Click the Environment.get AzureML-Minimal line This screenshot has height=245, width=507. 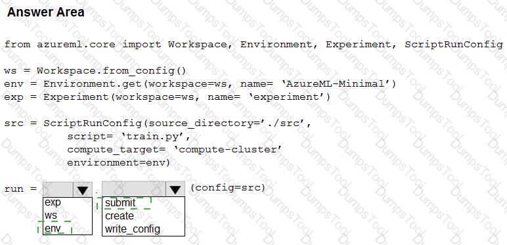(200, 84)
